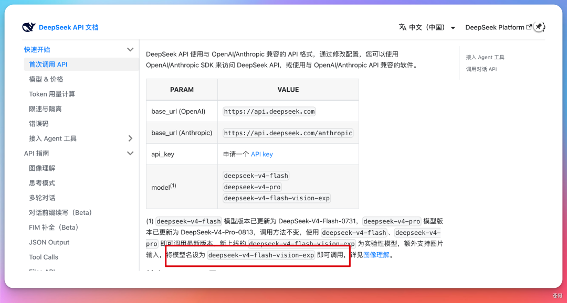567x303 pixels.
Task: Click the API key link in the table
Action: (x=262, y=154)
